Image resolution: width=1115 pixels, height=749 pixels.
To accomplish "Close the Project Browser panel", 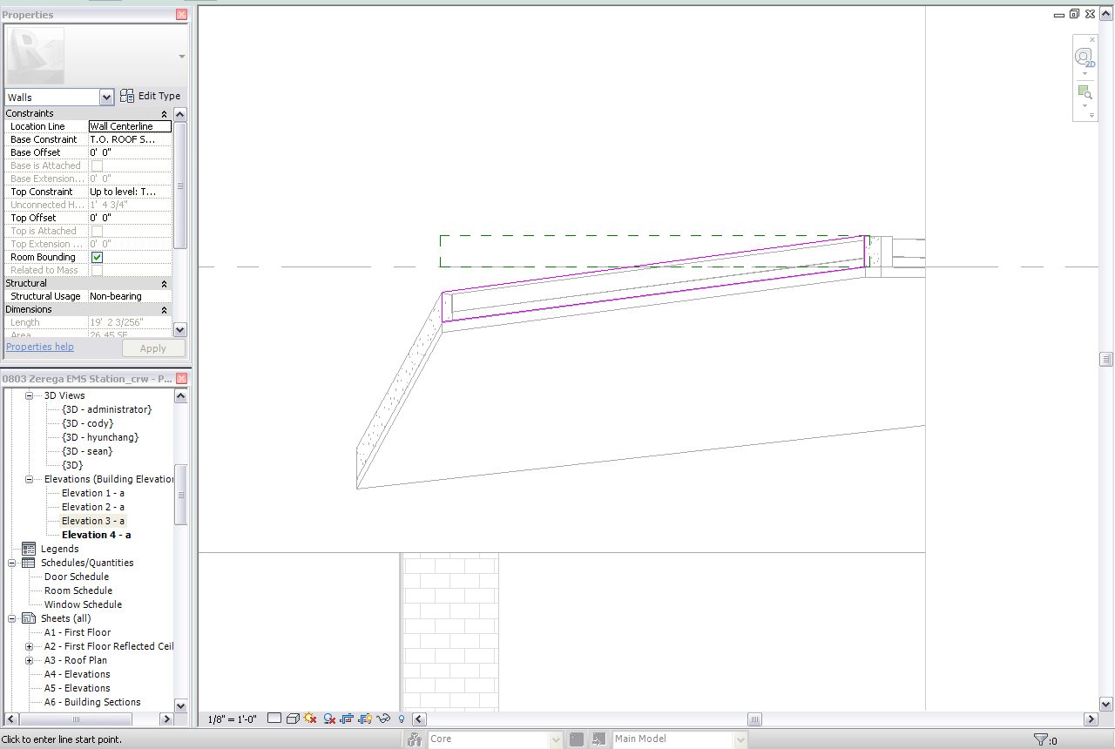I will point(181,379).
